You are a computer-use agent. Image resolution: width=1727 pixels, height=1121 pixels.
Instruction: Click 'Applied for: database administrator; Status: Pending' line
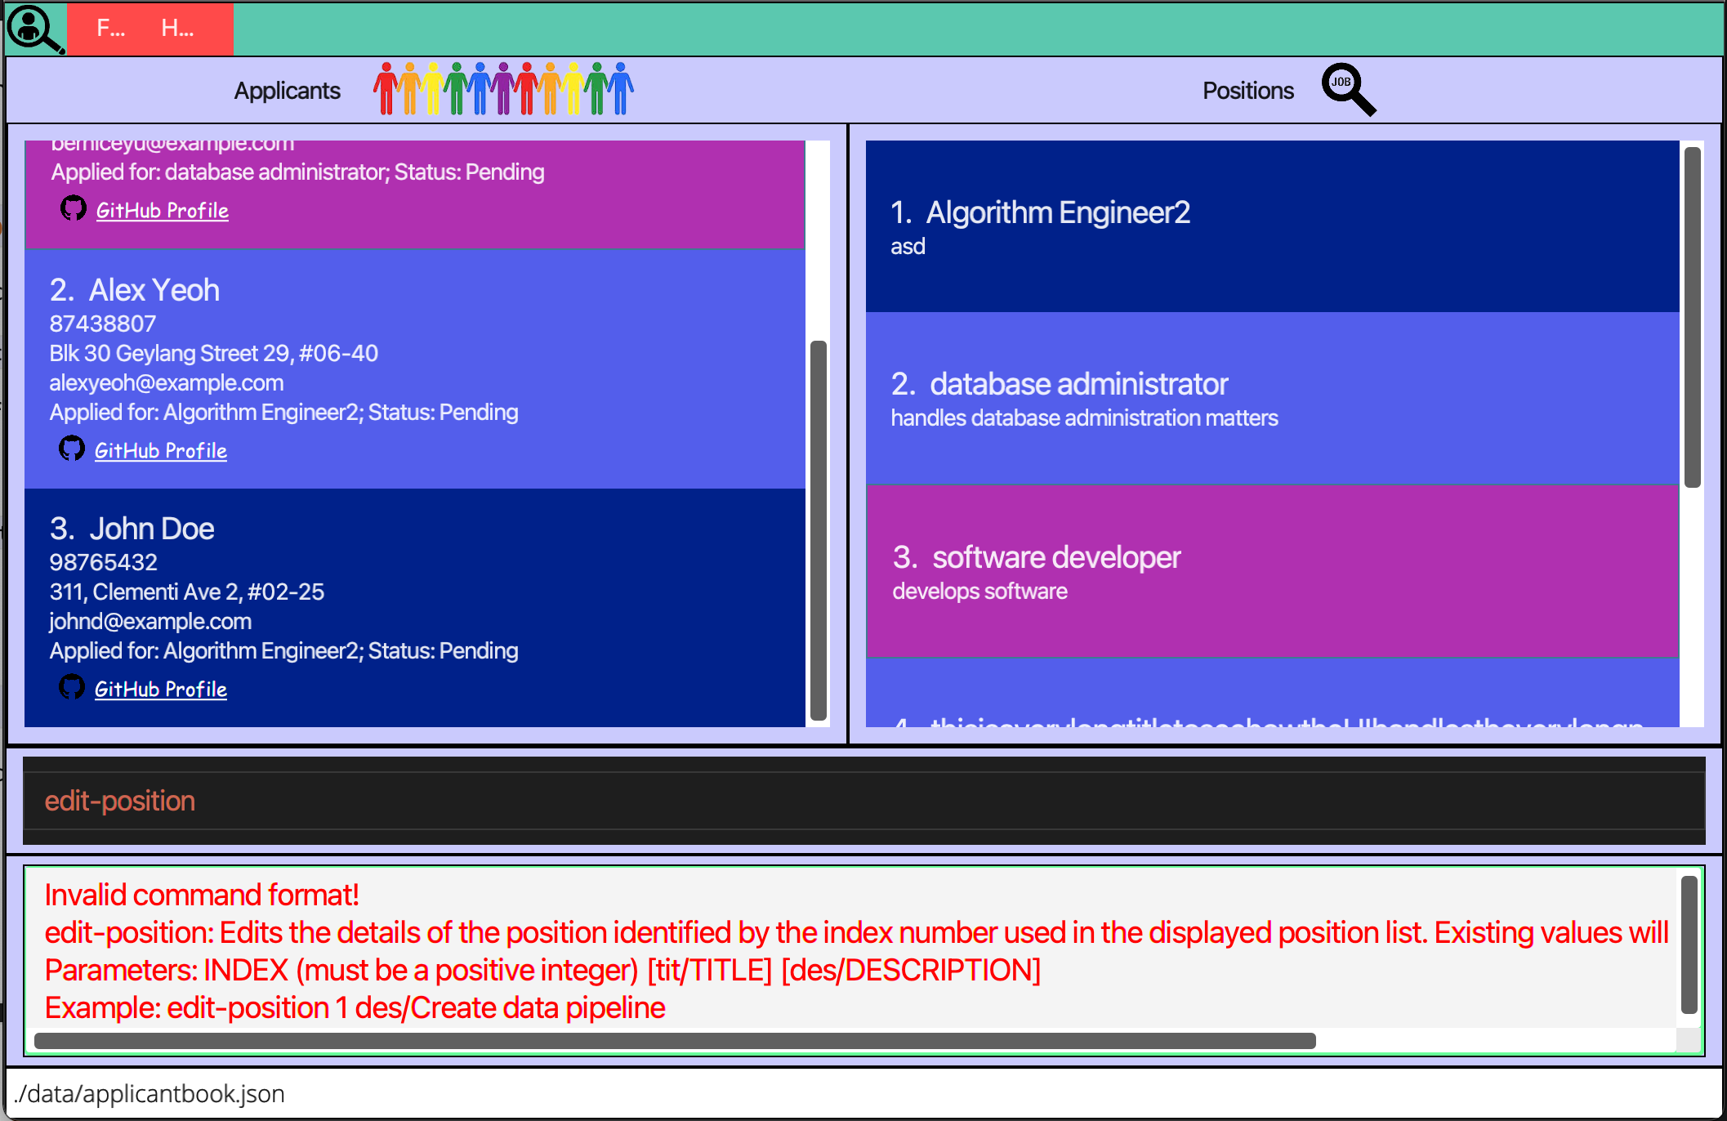[x=297, y=172]
